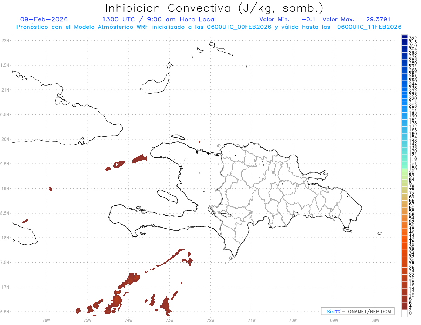
Task: Click the '21N' latitude label
Action: point(5,90)
